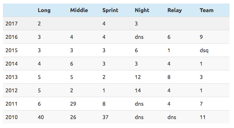
Task: Click the Long column header
Action: tap(44, 10)
